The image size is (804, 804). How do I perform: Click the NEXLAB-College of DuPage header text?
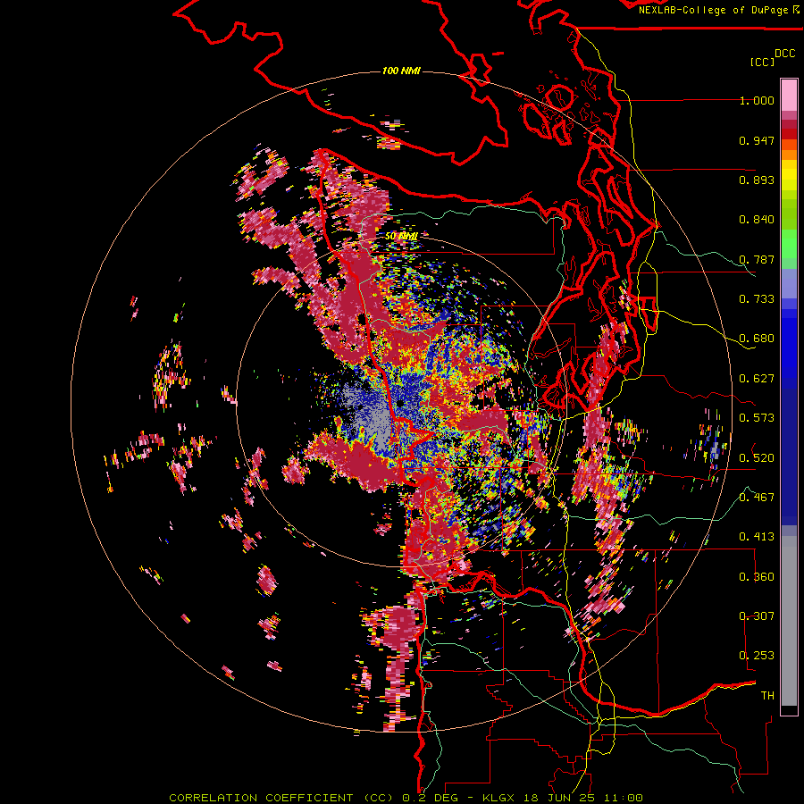(x=713, y=10)
